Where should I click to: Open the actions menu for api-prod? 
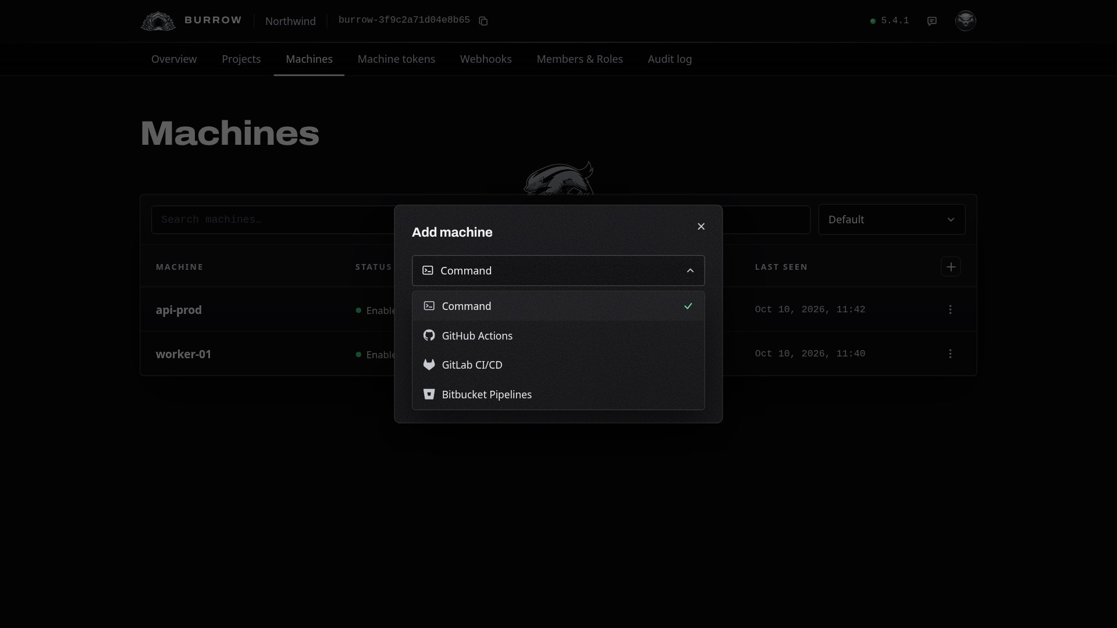(x=950, y=309)
